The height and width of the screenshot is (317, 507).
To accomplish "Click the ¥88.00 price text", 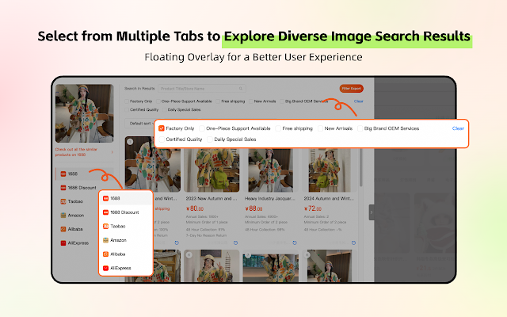I will (x=253, y=208).
